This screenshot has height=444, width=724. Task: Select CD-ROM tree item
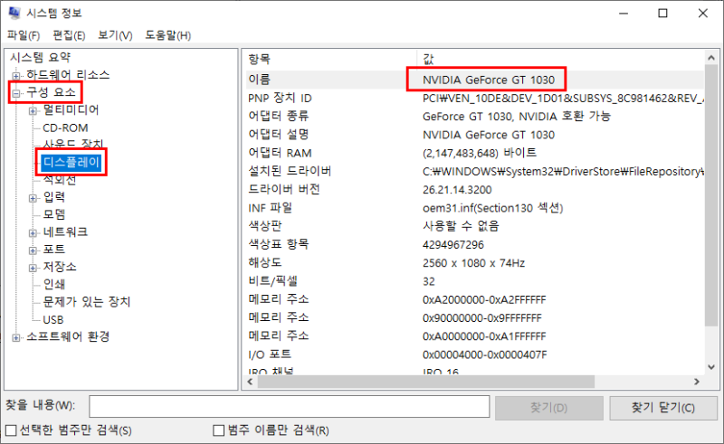point(65,128)
